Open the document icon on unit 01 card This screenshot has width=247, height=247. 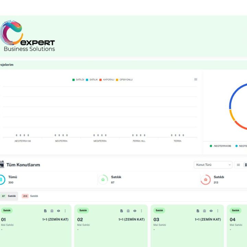(x=45, y=211)
